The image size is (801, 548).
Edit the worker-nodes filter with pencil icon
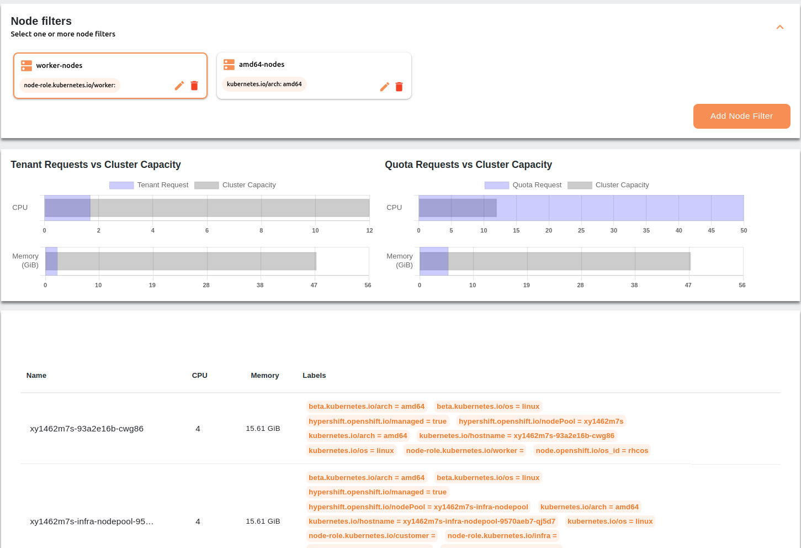[x=179, y=86]
